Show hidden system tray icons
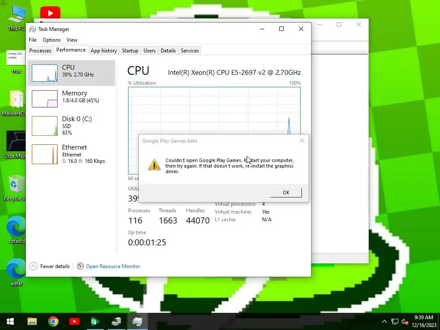The height and width of the screenshot is (330, 440). tap(385, 321)
